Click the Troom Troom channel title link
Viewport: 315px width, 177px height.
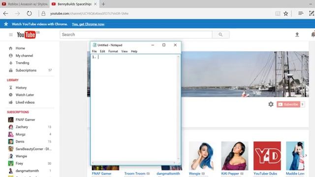pyautogui.click(x=135, y=174)
